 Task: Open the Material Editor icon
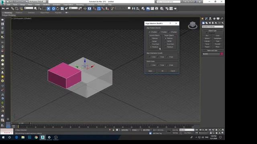point(162,8)
